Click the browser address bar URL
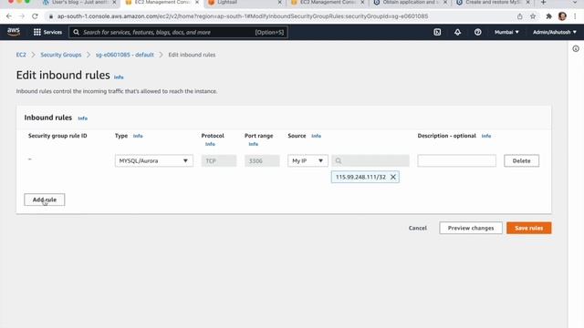 [x=243, y=16]
